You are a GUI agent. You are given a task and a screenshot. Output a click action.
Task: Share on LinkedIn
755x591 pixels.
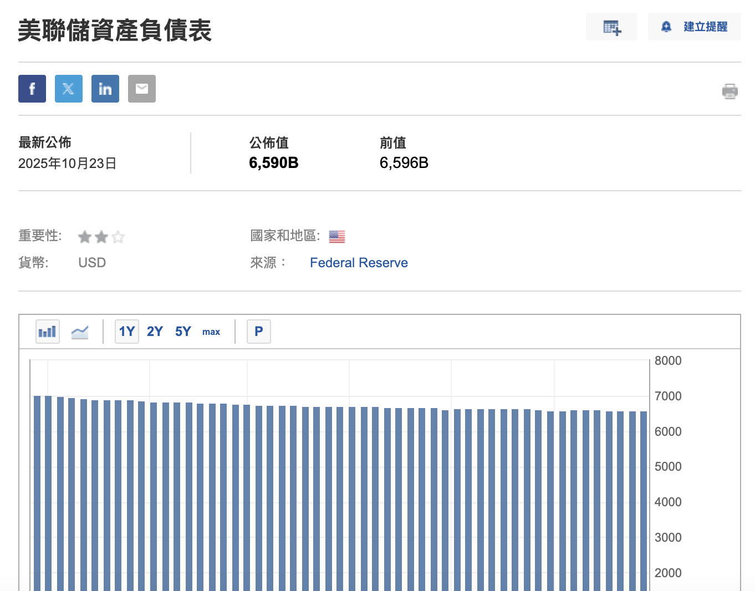point(105,89)
